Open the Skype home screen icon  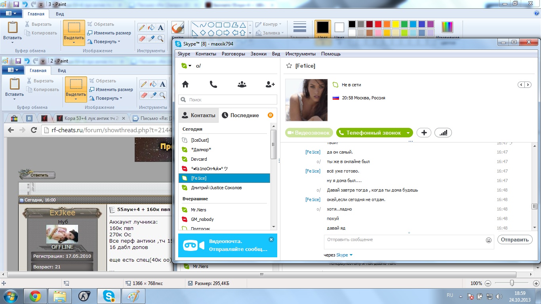coord(185,84)
